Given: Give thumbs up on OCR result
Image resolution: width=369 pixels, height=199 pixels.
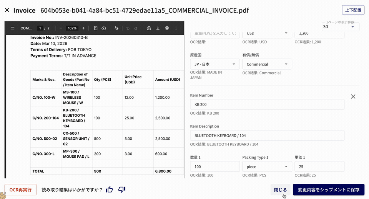Looking at the screenshot, I should [110, 189].
